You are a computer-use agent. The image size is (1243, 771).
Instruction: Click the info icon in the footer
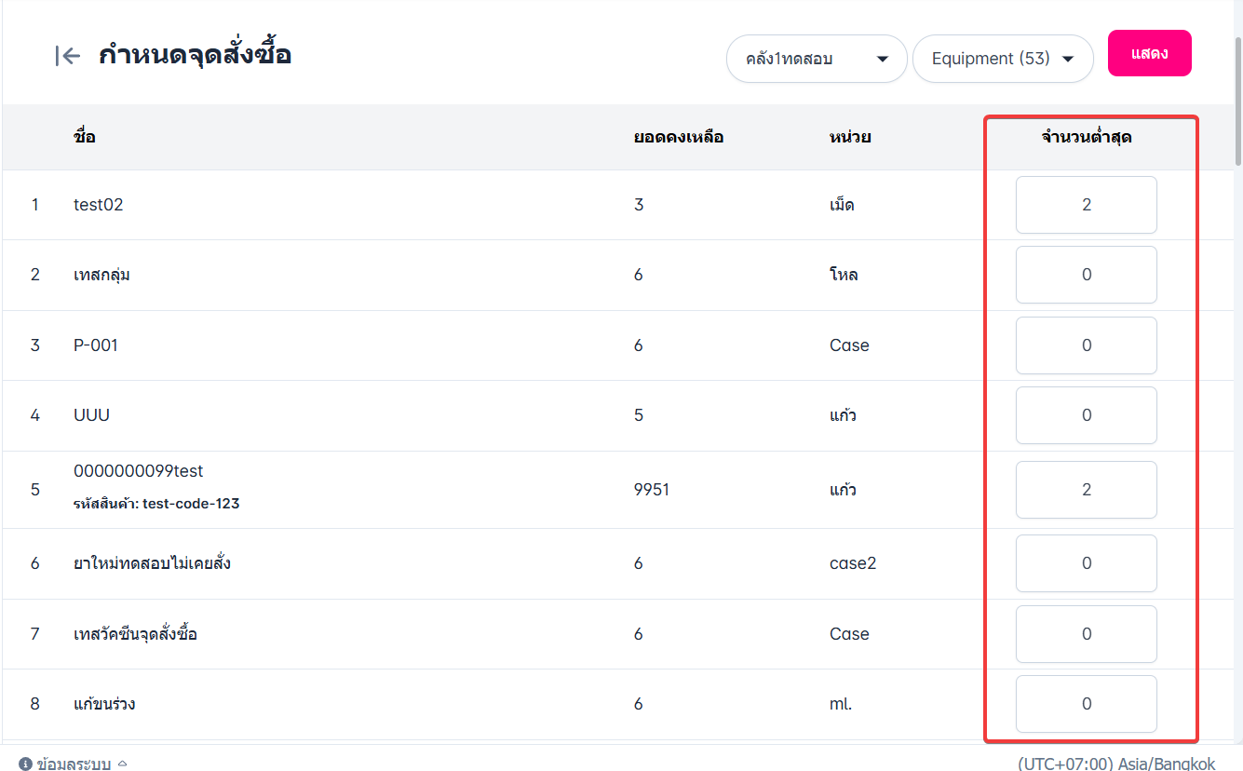click(x=25, y=764)
